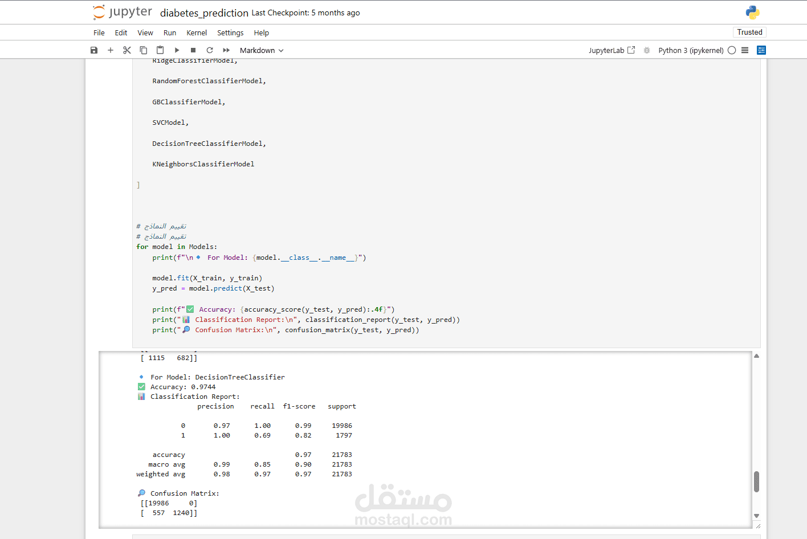The image size is (807, 539).
Task: Click support value 19986 for class 0
Action: click(x=342, y=426)
